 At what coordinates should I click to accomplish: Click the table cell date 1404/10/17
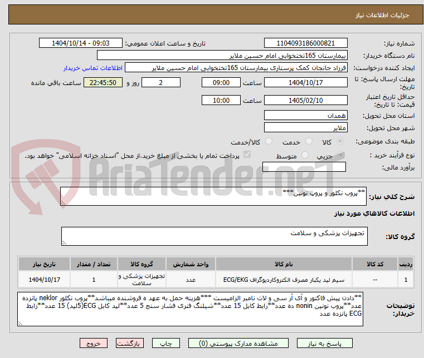(x=44, y=280)
